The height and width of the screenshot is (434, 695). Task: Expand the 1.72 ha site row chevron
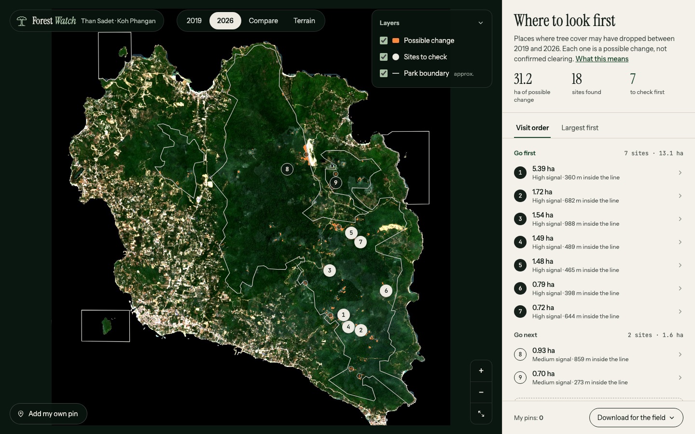pyautogui.click(x=680, y=196)
